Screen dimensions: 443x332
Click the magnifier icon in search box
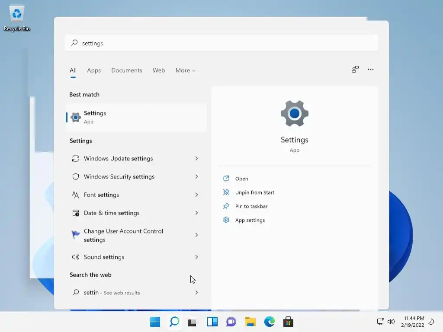[x=74, y=43]
